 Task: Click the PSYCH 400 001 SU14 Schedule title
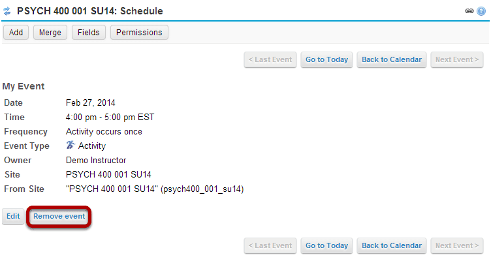pos(90,11)
